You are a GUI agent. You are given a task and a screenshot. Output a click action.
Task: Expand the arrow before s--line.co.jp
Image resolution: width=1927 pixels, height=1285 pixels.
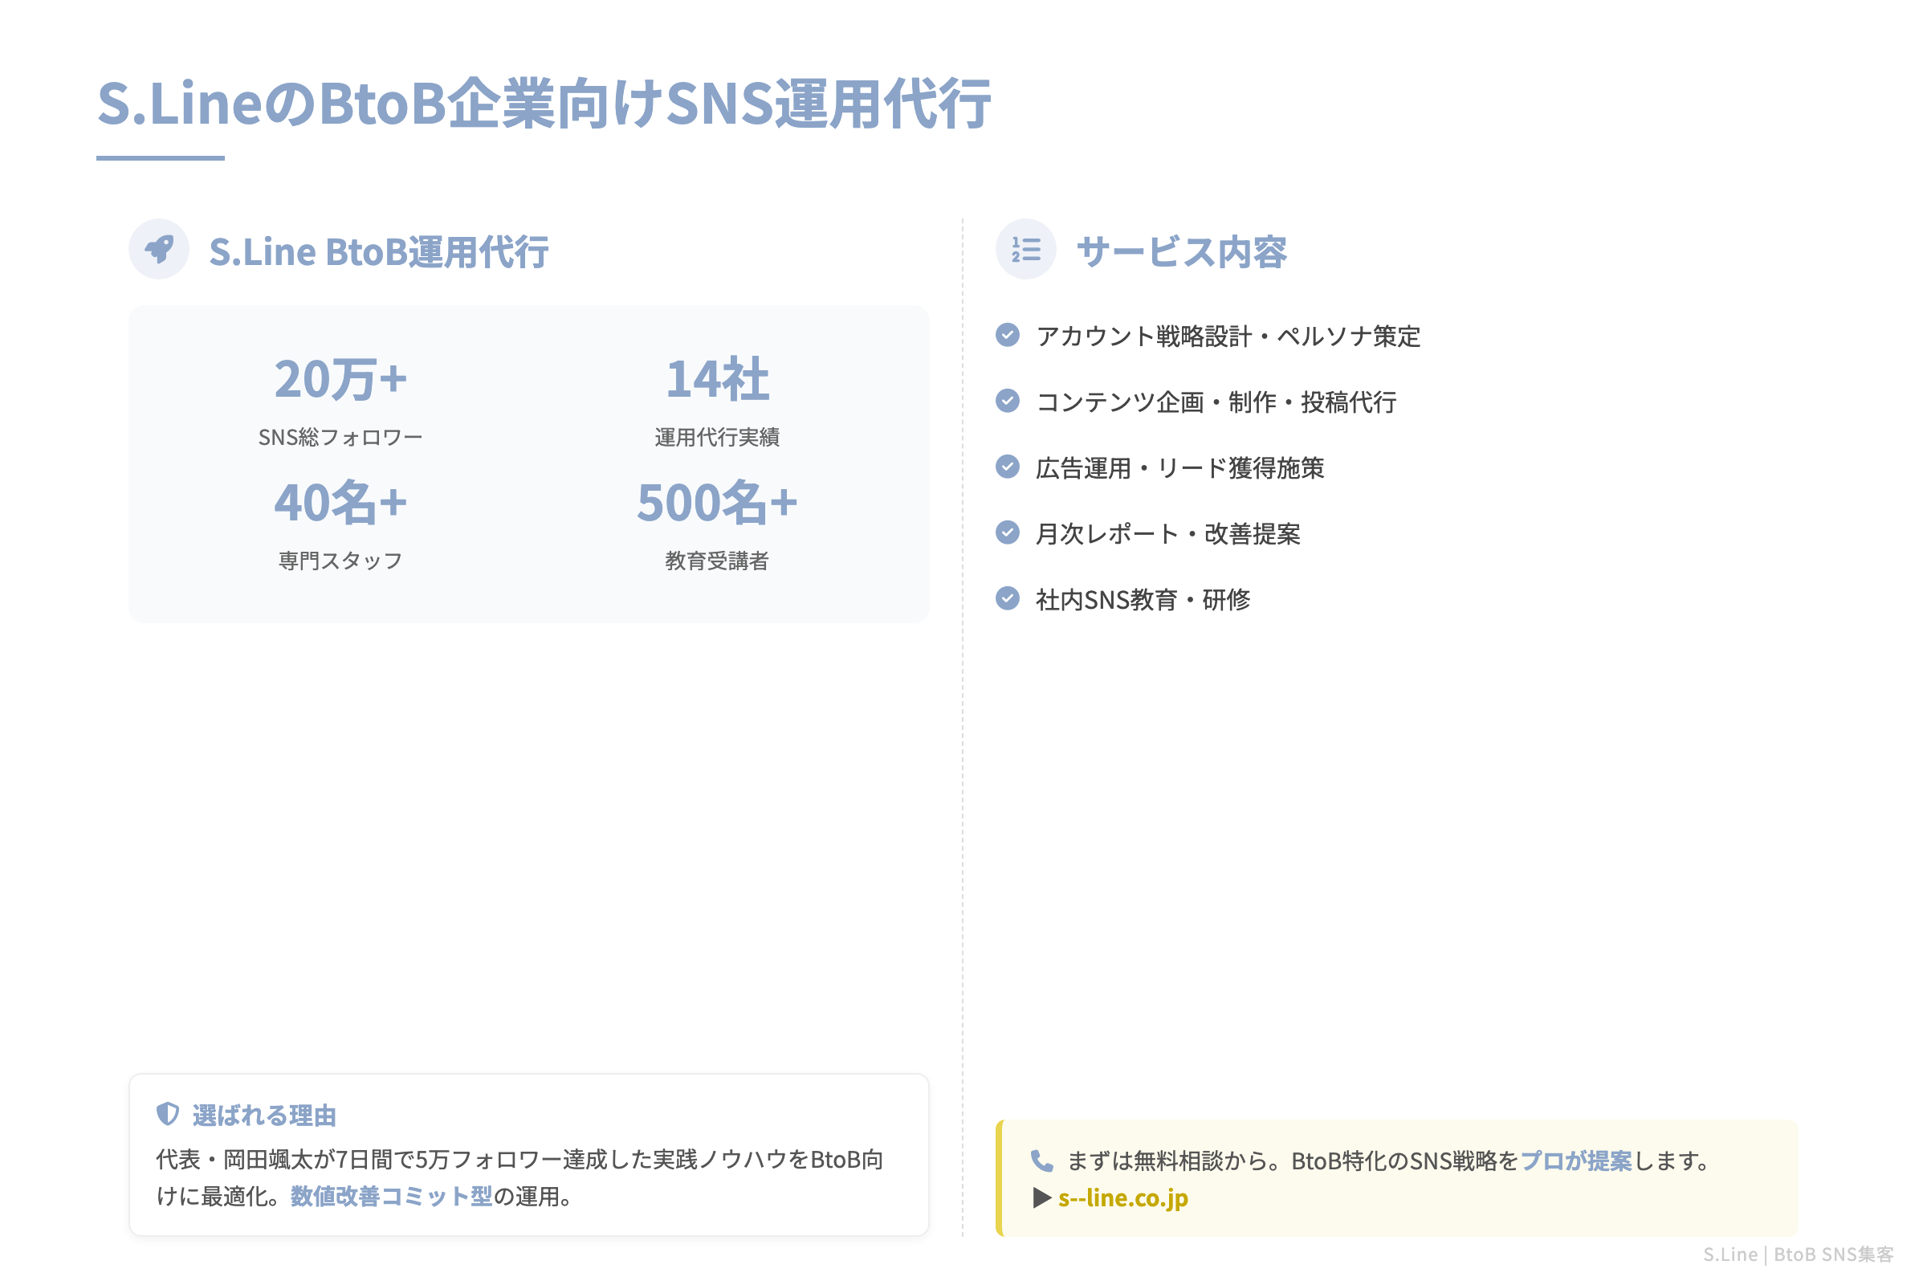click(1041, 1198)
